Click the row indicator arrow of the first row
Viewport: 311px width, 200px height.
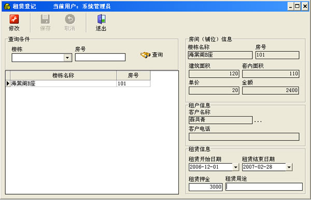(x=8, y=83)
